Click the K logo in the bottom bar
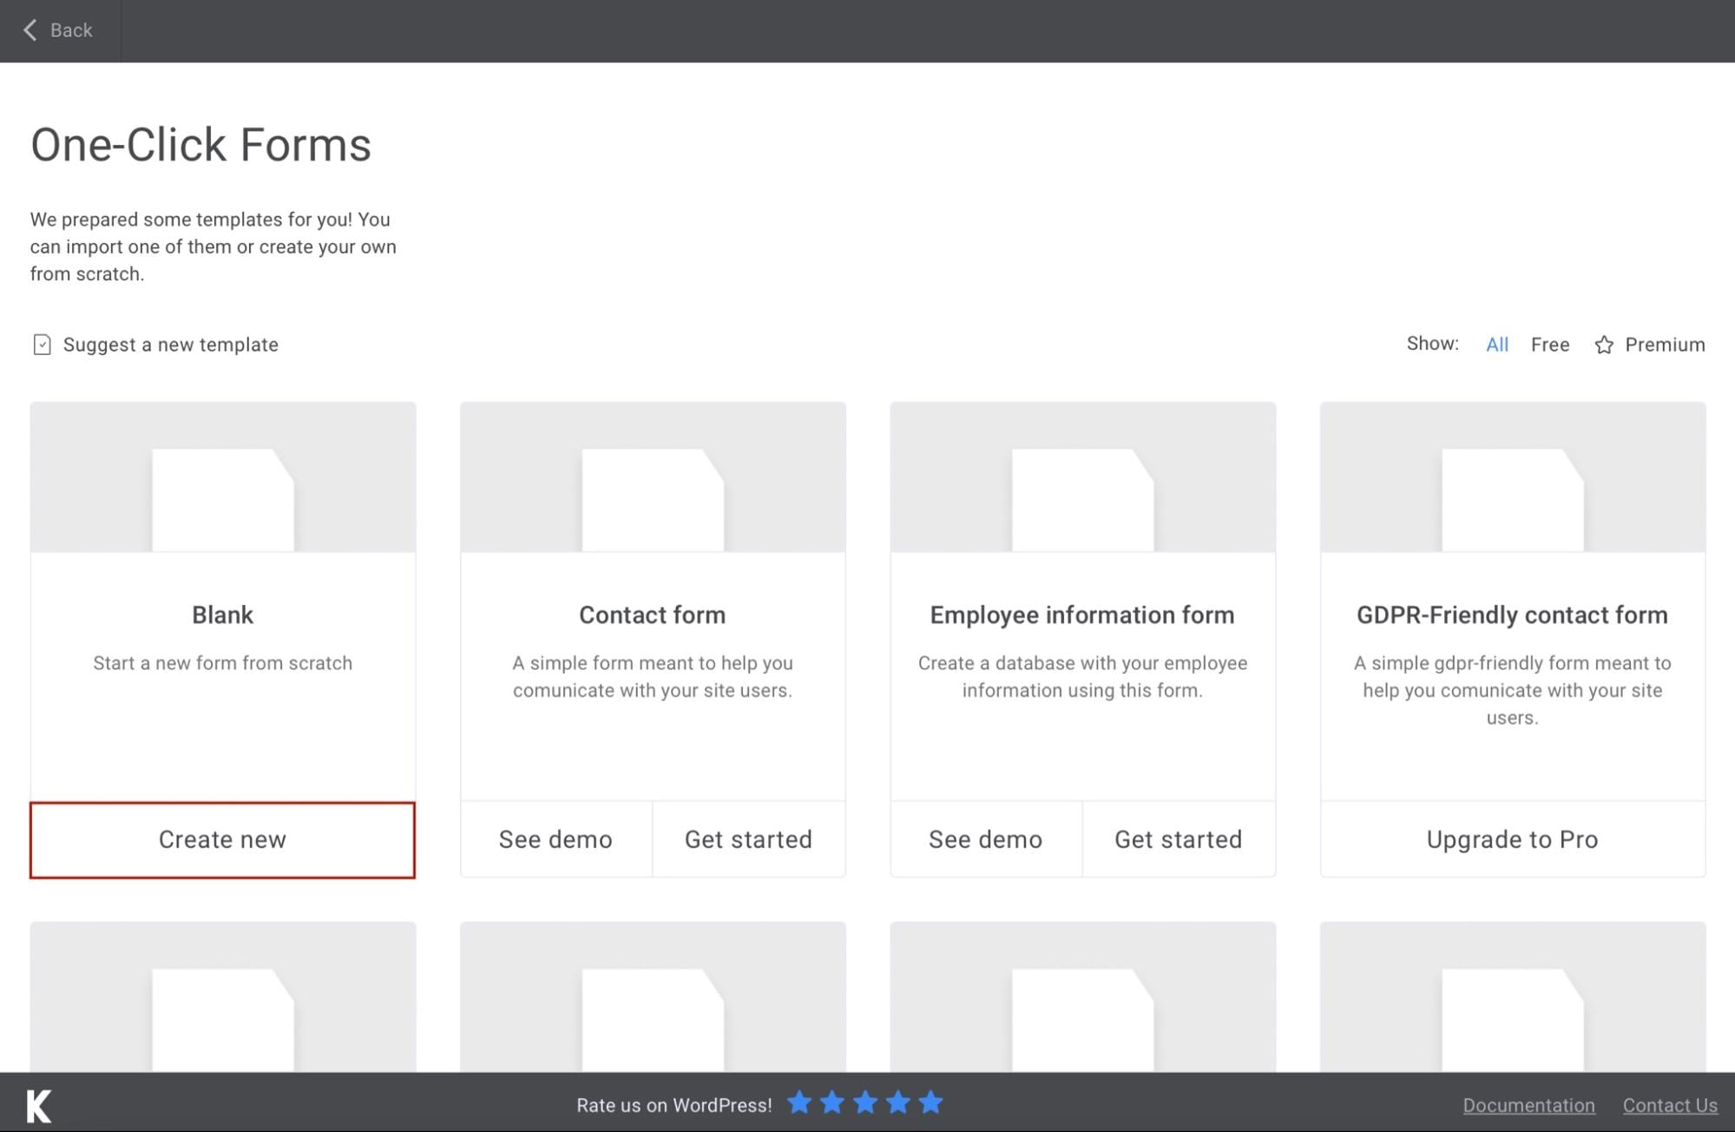 pos(37,1104)
